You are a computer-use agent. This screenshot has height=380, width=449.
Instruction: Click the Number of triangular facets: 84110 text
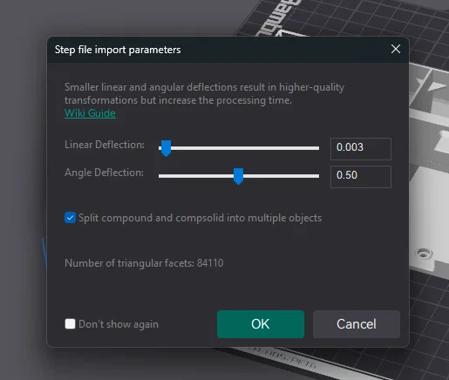tap(144, 263)
